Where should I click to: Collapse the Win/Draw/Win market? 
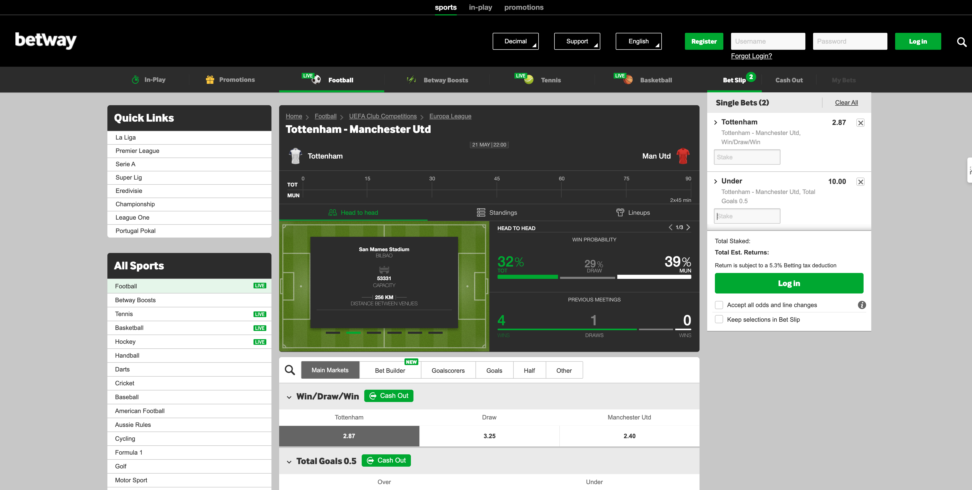(289, 397)
